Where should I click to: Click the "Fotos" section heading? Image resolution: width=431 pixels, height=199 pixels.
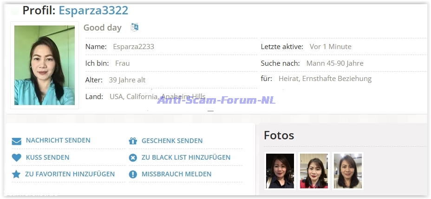279,136
